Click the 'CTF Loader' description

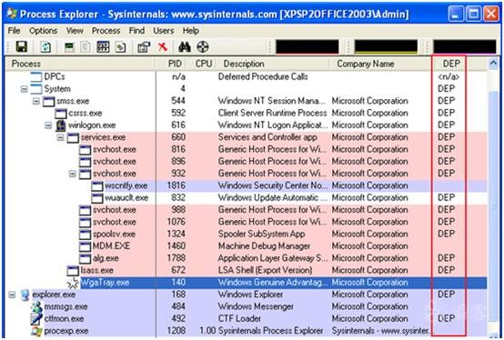[x=239, y=319]
